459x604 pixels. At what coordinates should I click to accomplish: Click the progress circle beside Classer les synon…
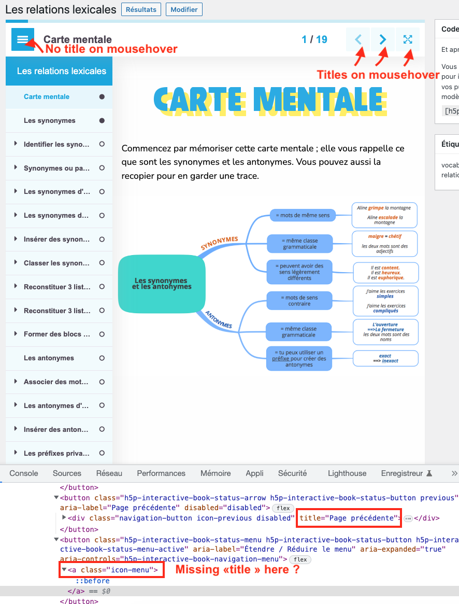point(102,263)
